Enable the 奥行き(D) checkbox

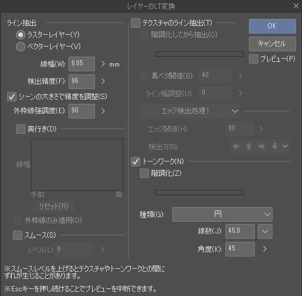[21, 129]
